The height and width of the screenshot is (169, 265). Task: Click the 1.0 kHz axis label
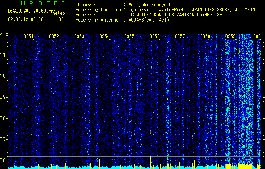4,76
